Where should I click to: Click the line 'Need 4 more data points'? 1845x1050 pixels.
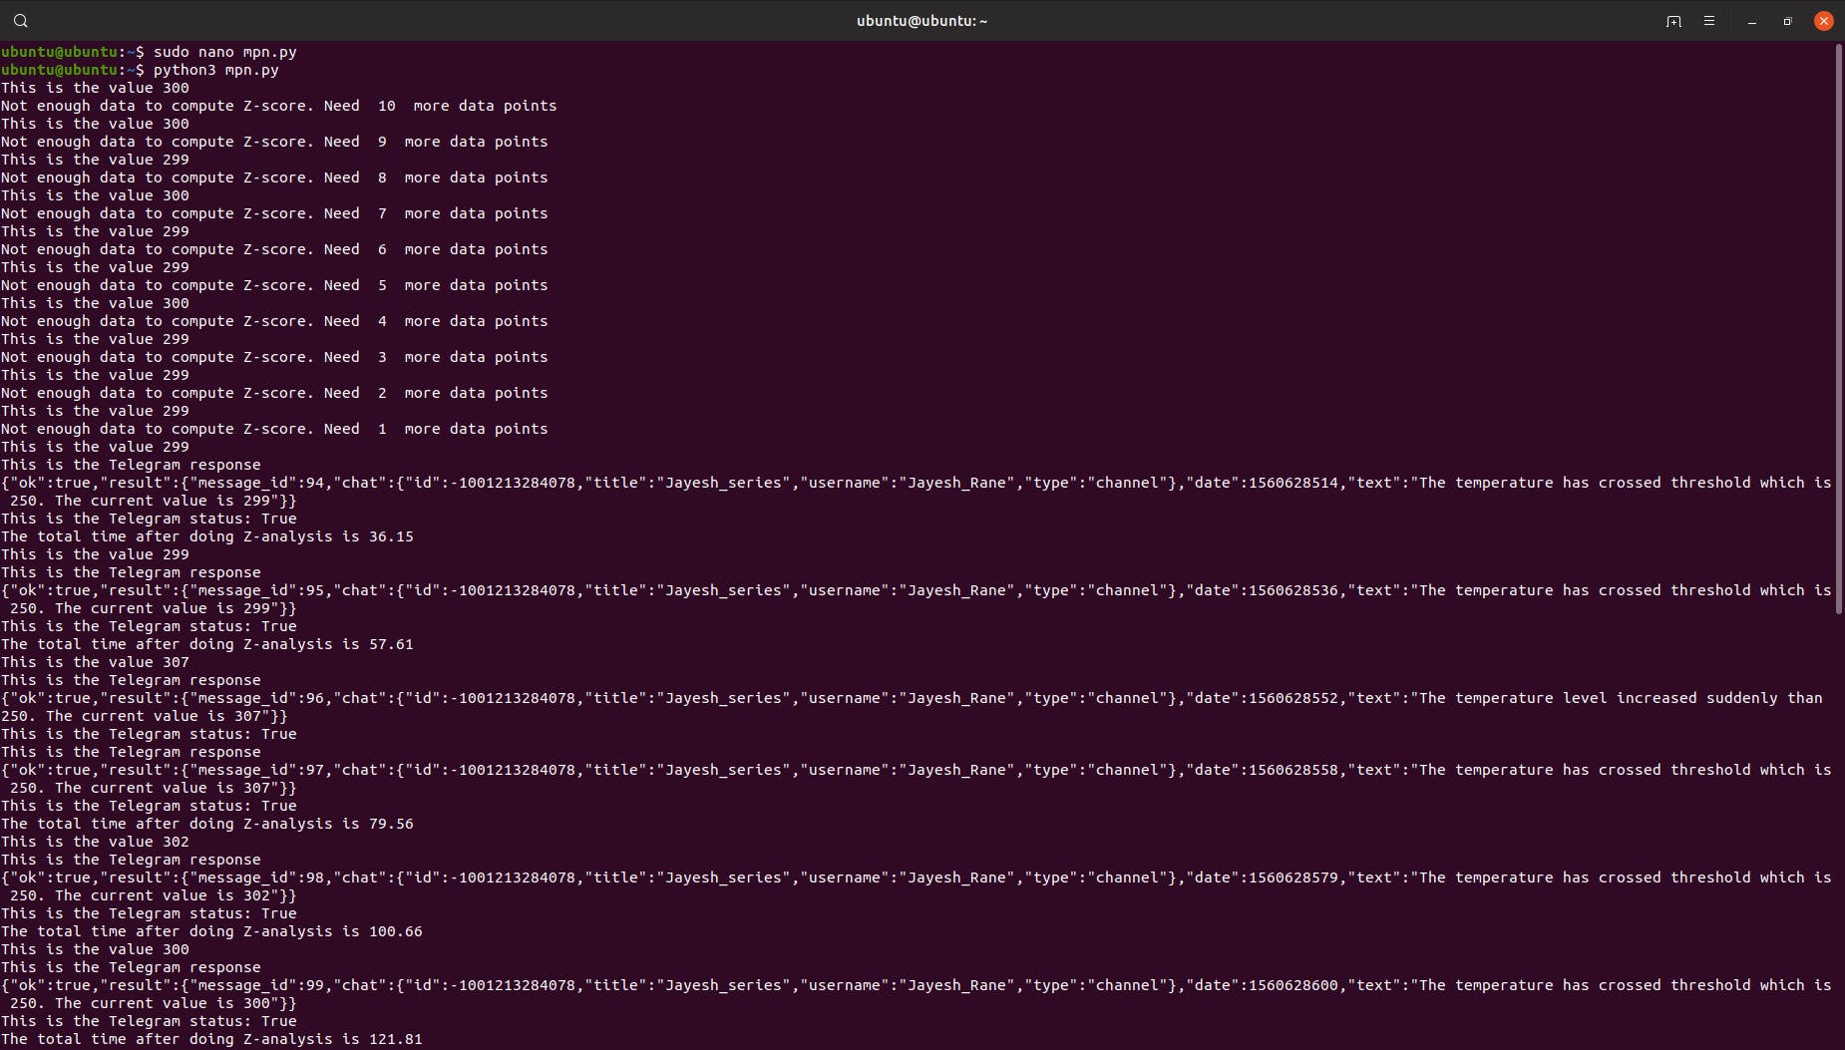(274, 321)
